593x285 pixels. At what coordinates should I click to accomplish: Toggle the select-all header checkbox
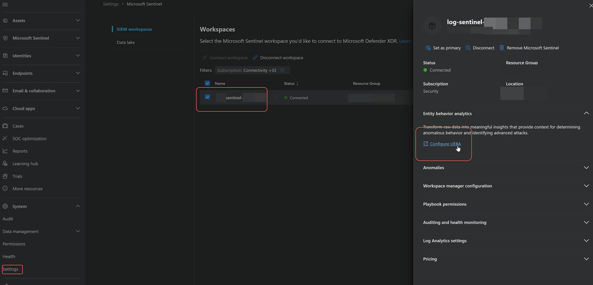coord(207,84)
